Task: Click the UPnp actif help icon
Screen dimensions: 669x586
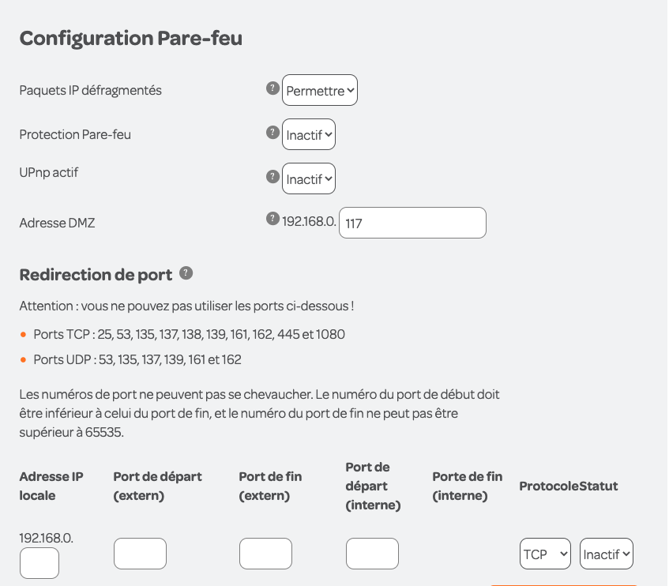Action: (x=272, y=177)
